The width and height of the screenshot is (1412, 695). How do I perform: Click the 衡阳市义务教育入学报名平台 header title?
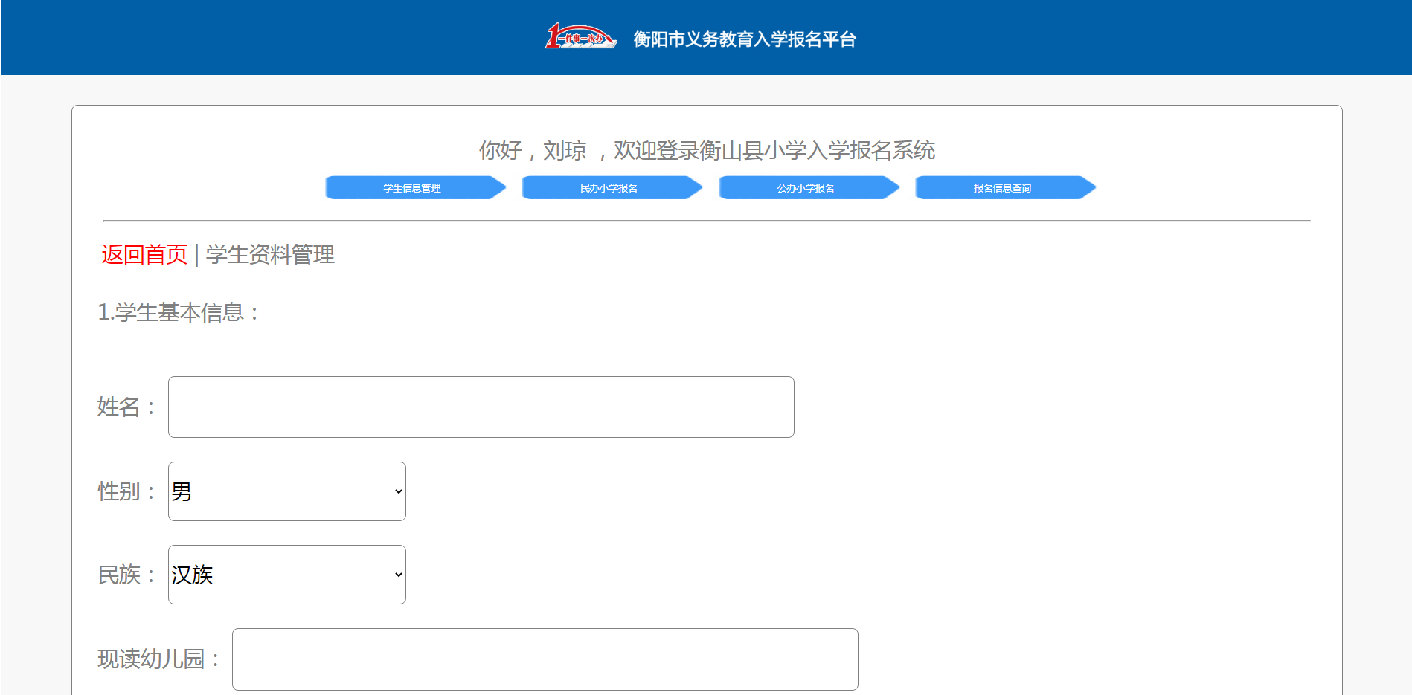(x=744, y=39)
